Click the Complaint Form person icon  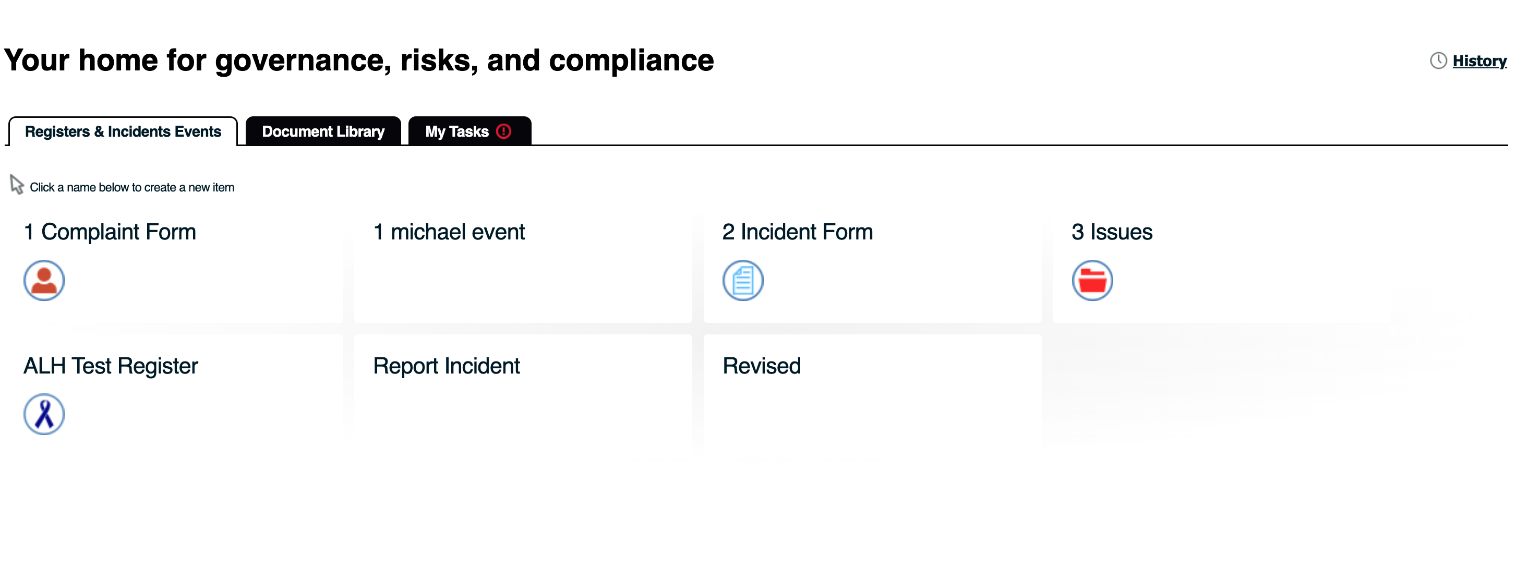click(x=44, y=281)
